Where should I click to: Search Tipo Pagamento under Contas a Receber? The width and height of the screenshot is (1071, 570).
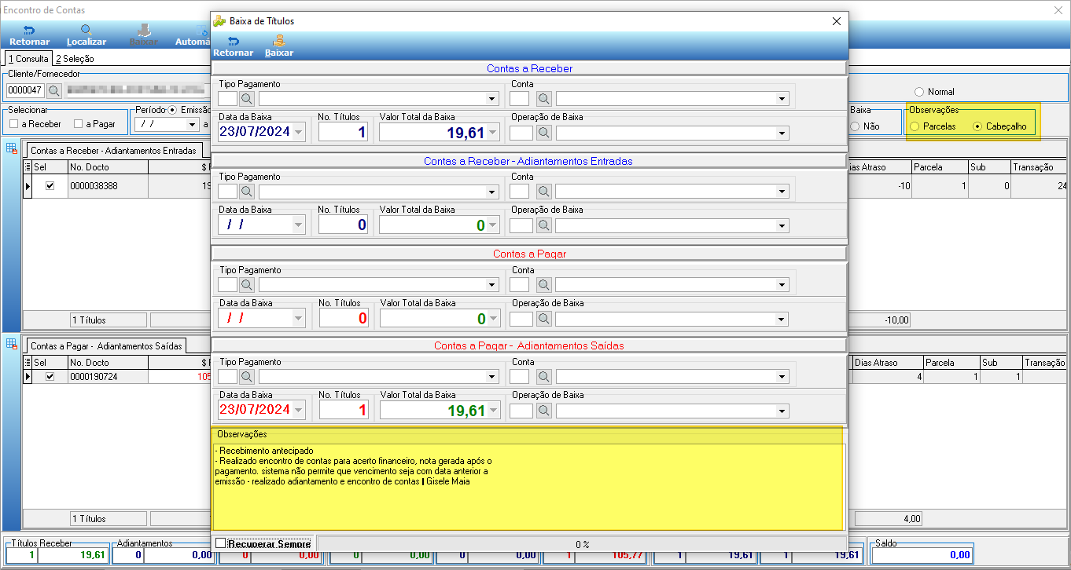247,99
